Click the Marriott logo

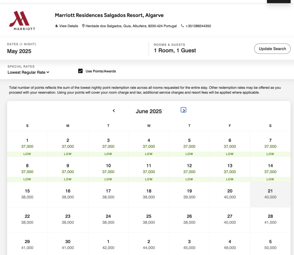point(22,21)
